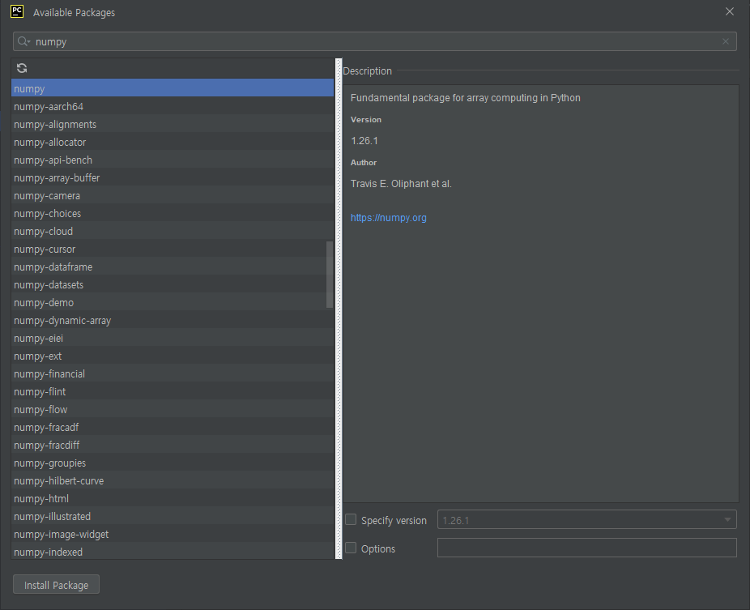Image resolution: width=750 pixels, height=610 pixels.
Task: Select numpy-dynamic-array in the list
Action: [x=173, y=320]
